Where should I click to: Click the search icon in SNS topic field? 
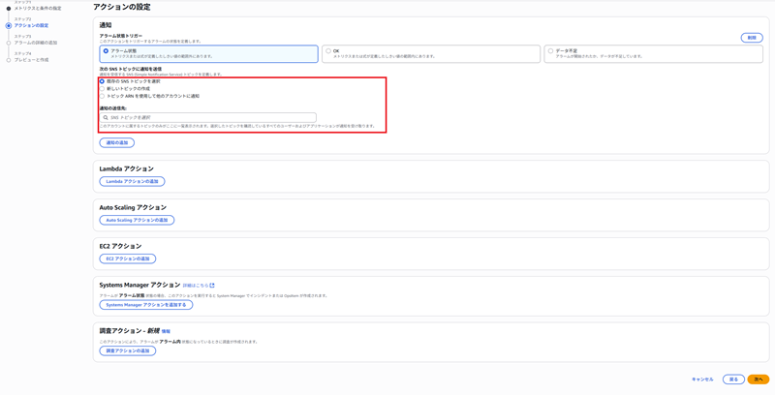pos(106,117)
